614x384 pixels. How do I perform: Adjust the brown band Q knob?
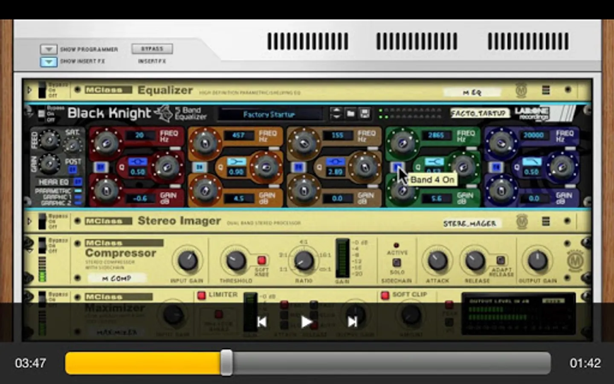(365, 167)
